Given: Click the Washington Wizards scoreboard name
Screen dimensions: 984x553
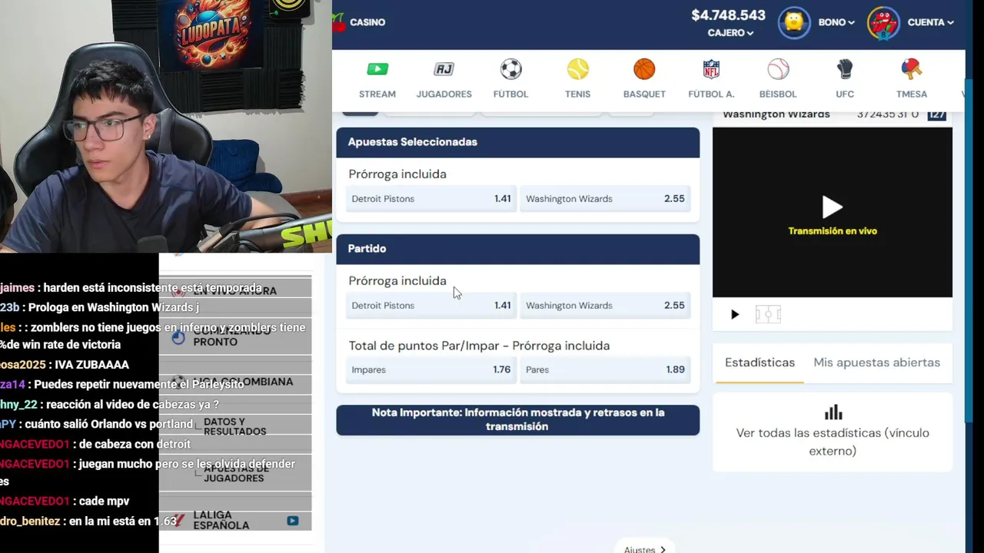Looking at the screenshot, I should click(x=776, y=114).
